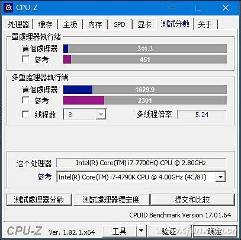
Task: Open the 显卡 tab
Action: click(144, 24)
